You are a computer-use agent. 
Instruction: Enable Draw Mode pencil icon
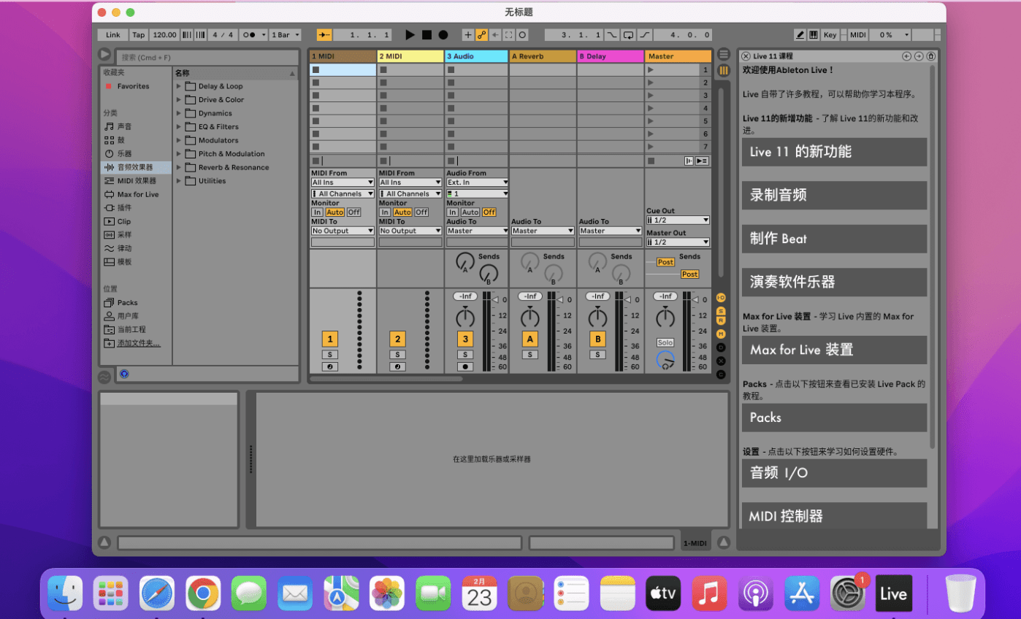click(x=800, y=35)
